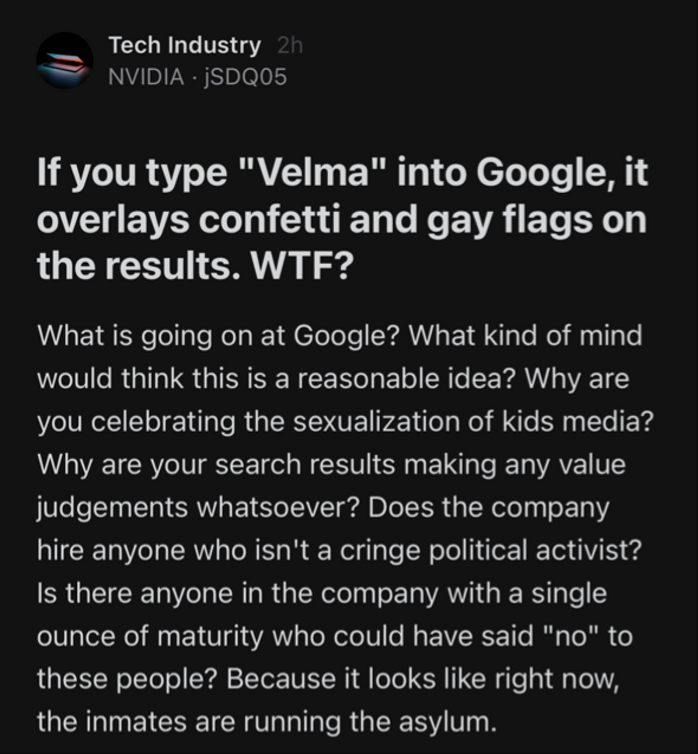Open the poster's circular profile avatar
698x754 pixels.
pos(64,60)
